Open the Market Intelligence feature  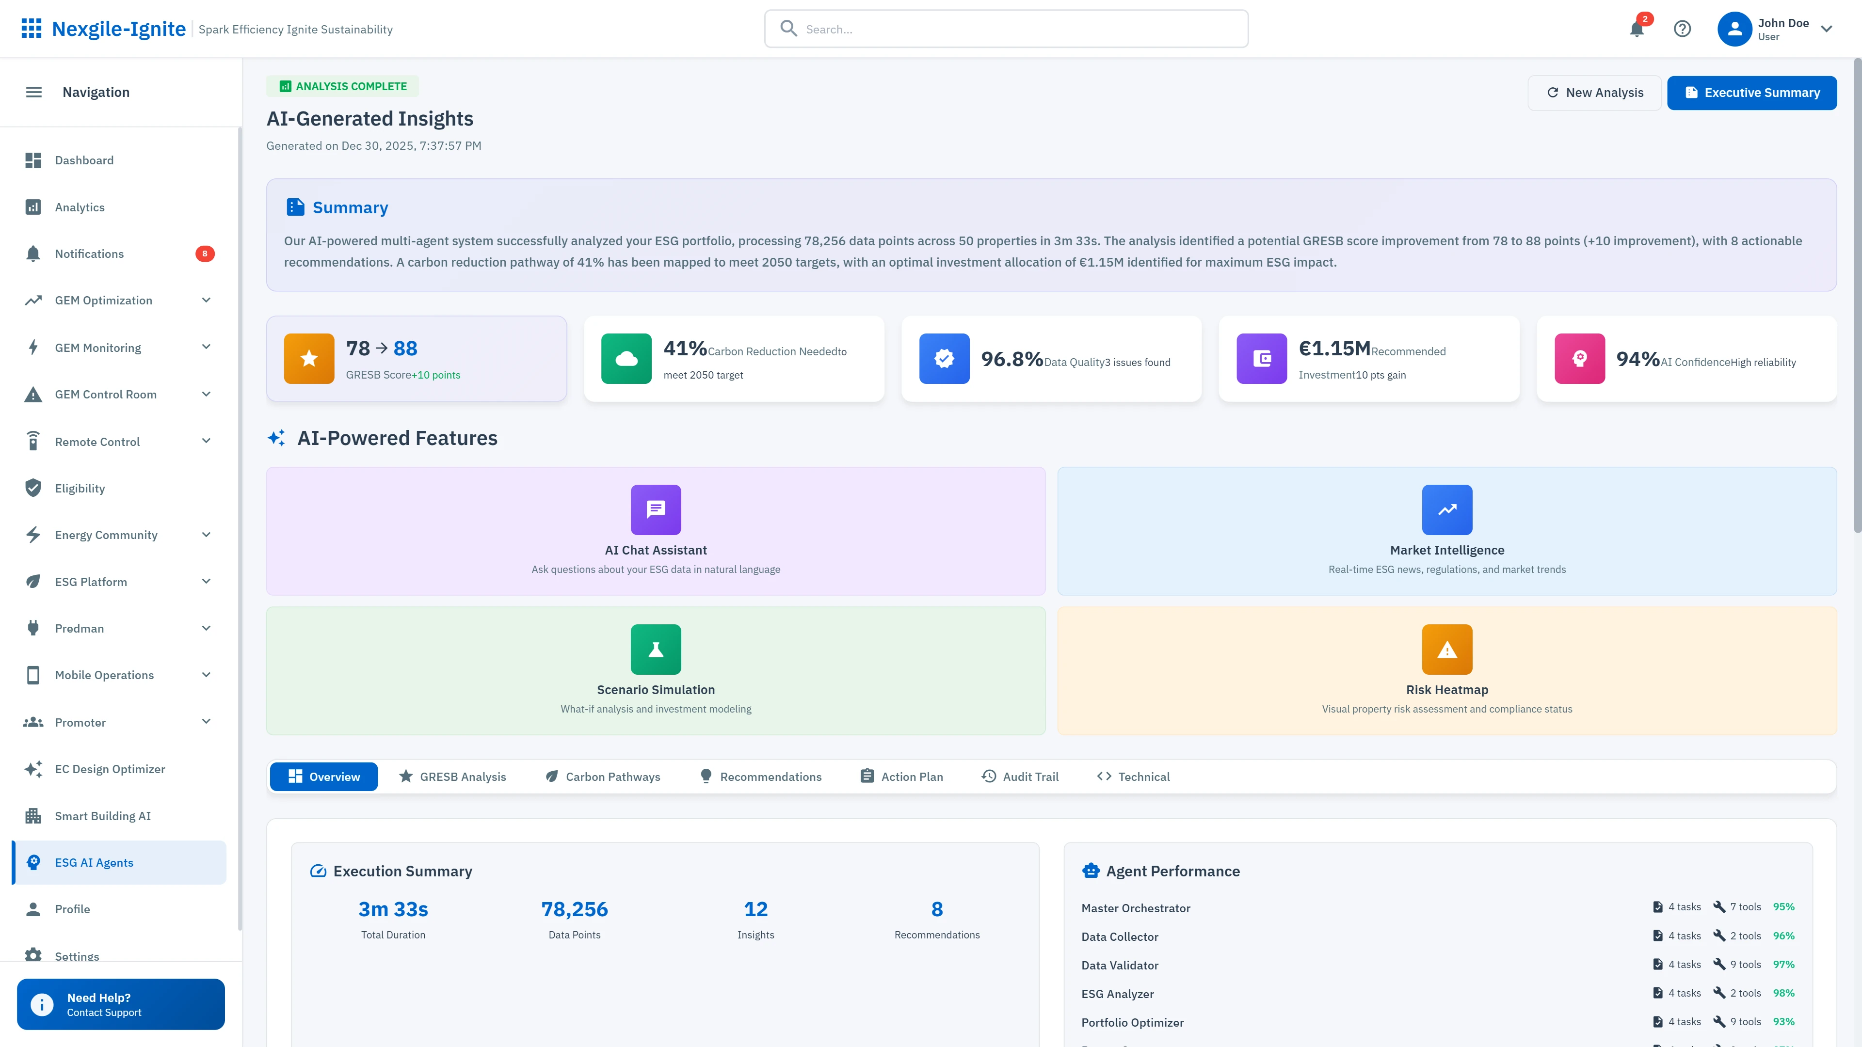coord(1446,530)
